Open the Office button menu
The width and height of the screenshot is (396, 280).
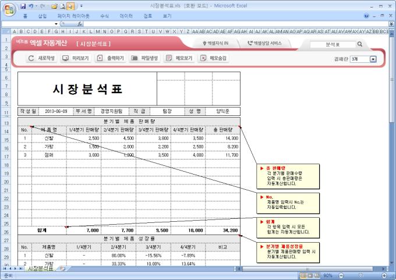click(9, 9)
